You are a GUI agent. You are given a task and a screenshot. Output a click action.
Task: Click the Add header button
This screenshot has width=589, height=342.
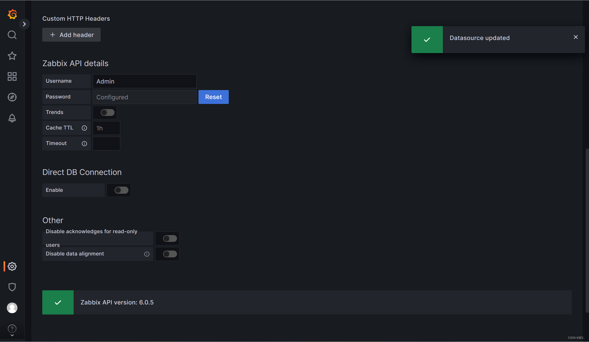[71, 35]
